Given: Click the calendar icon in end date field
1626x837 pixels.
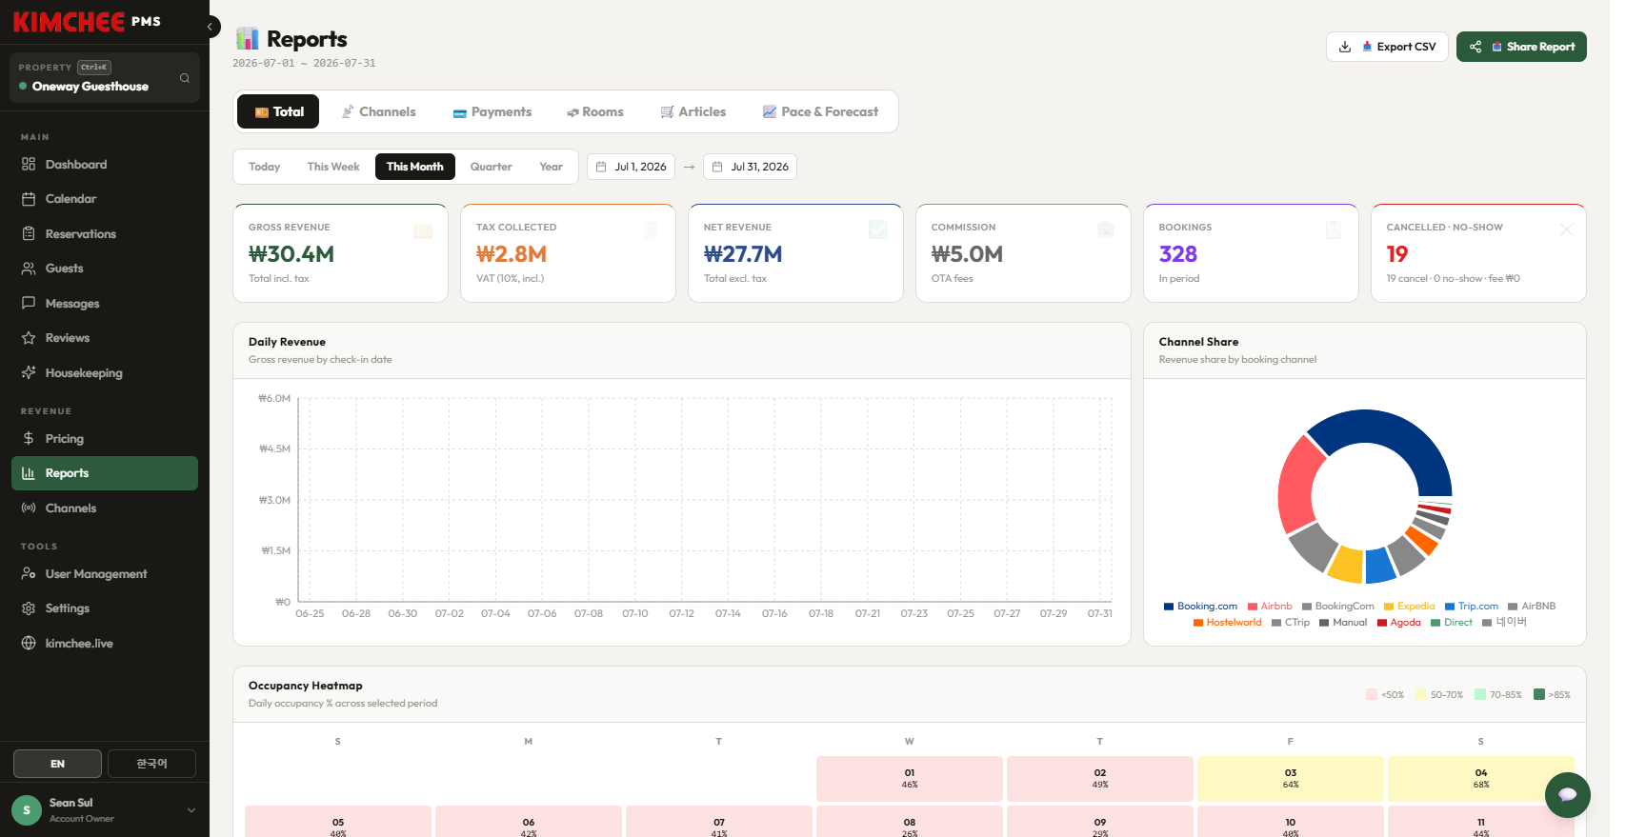Looking at the screenshot, I should coord(717,167).
